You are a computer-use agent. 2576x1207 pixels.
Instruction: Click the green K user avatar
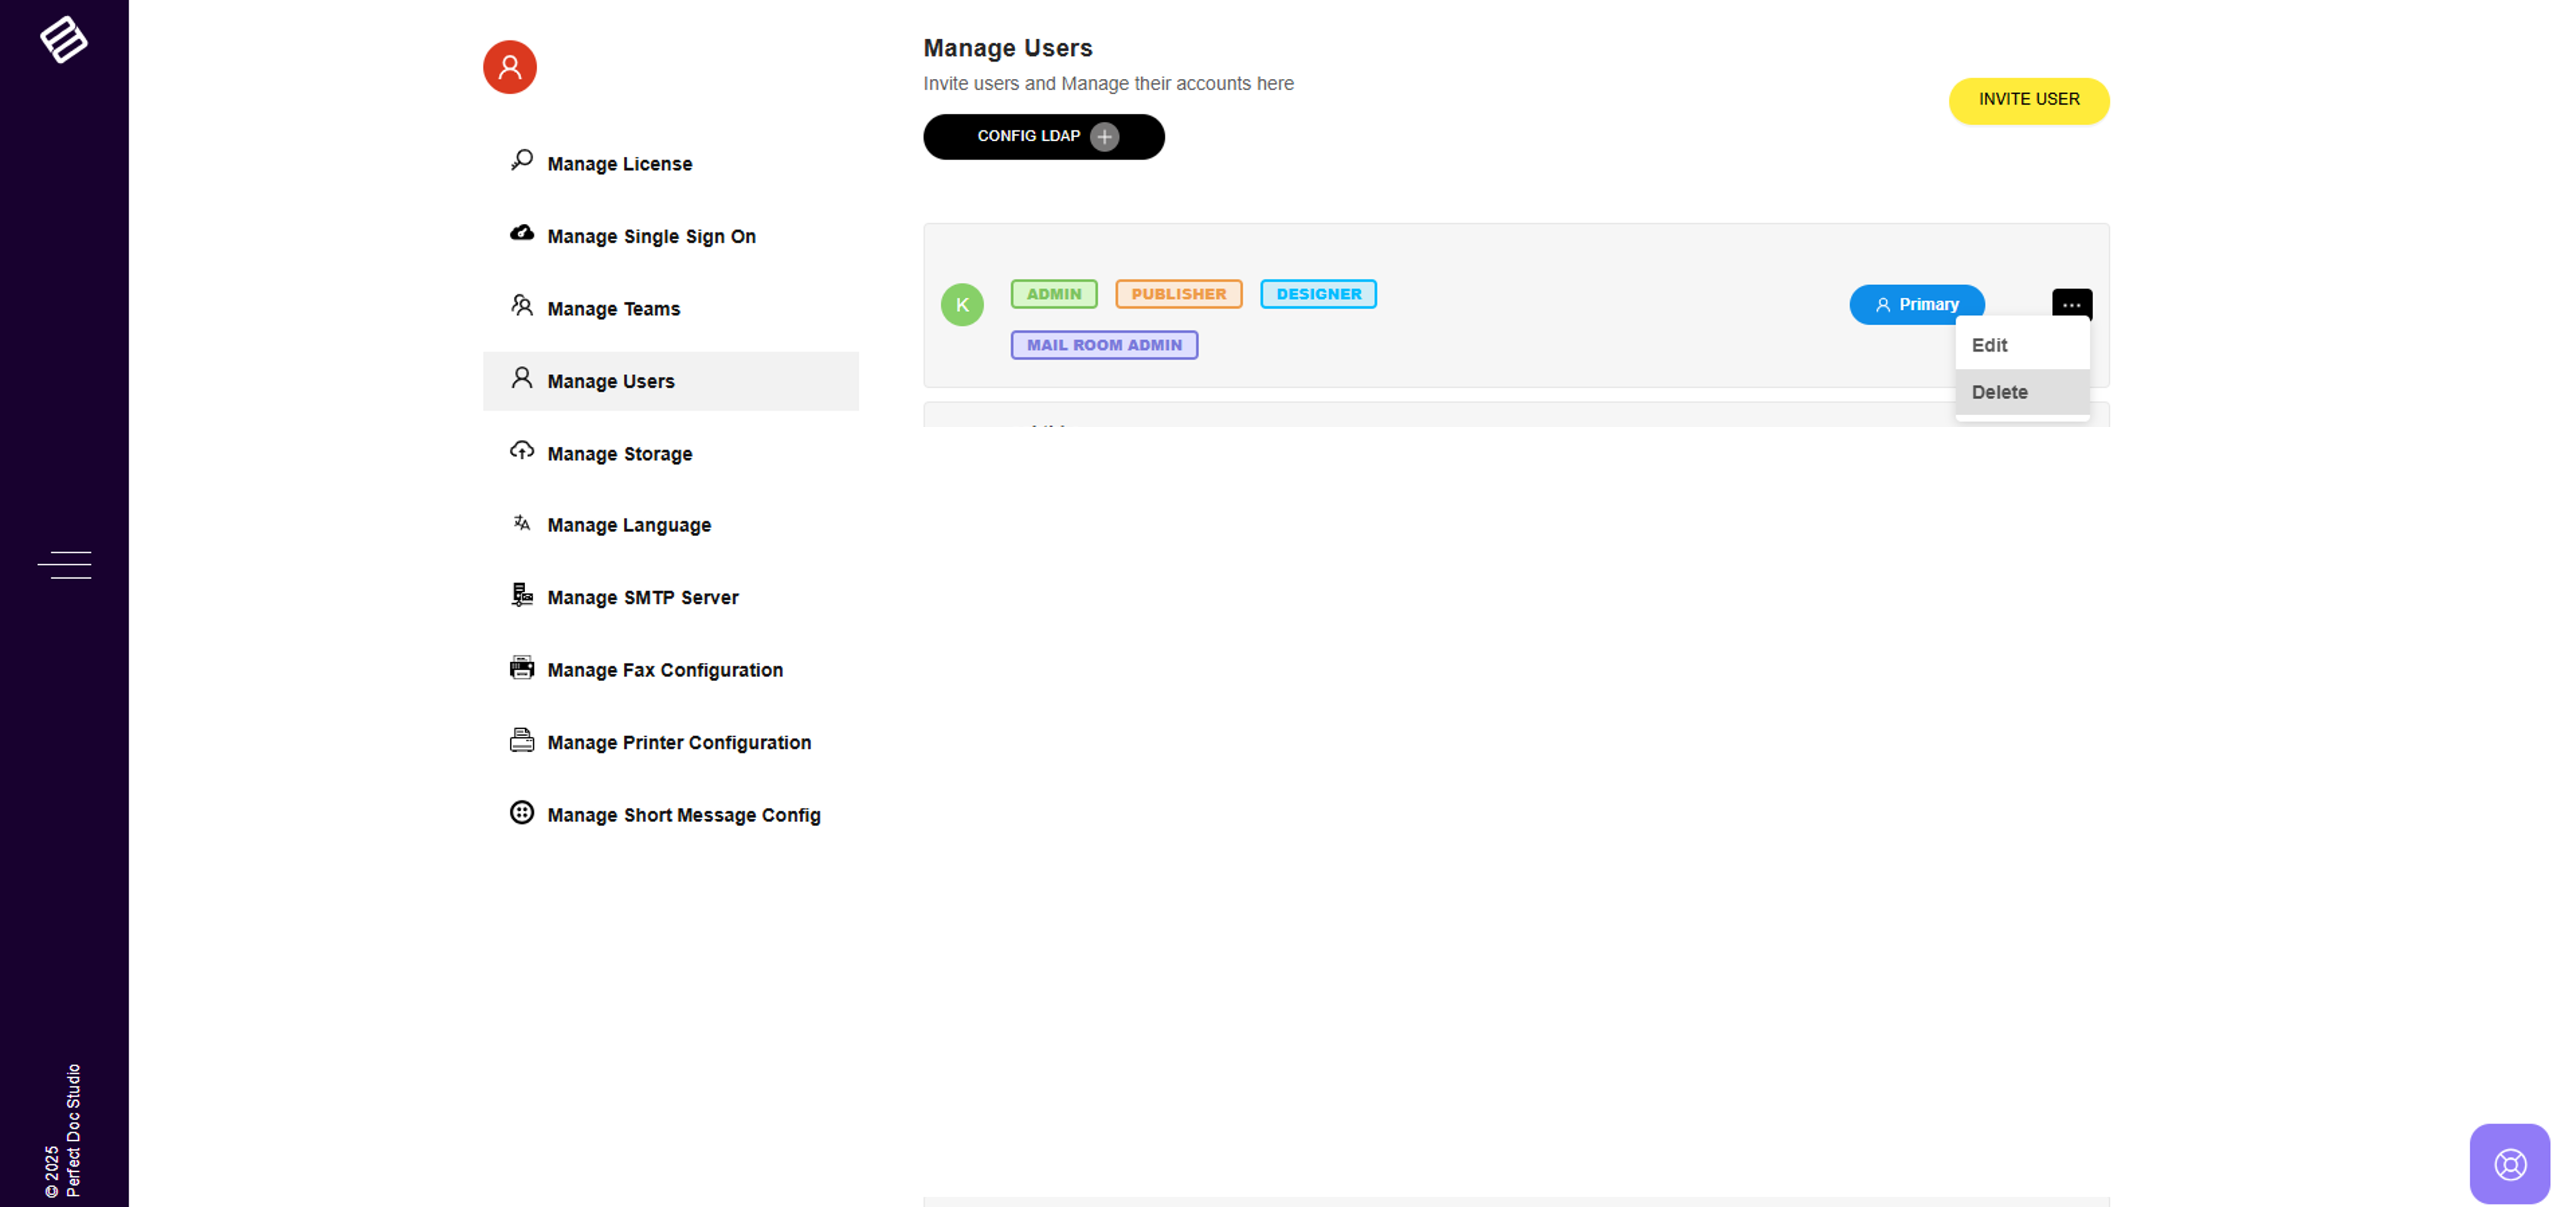point(962,305)
